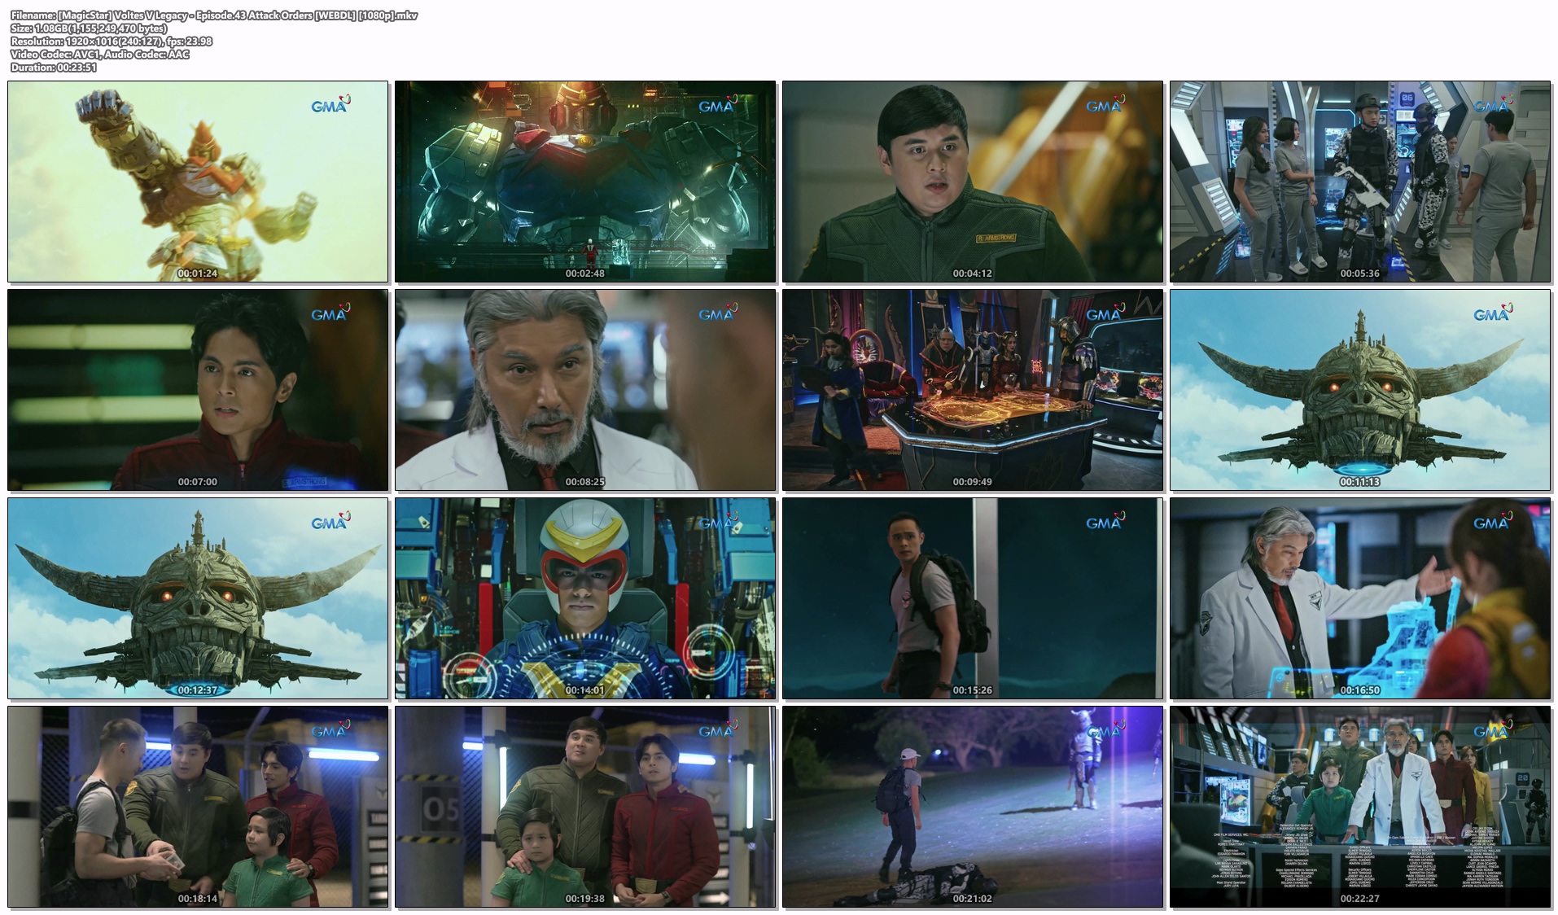This screenshot has width=1558, height=915.
Task: Click the Filename text line at top
Action: pos(214,15)
